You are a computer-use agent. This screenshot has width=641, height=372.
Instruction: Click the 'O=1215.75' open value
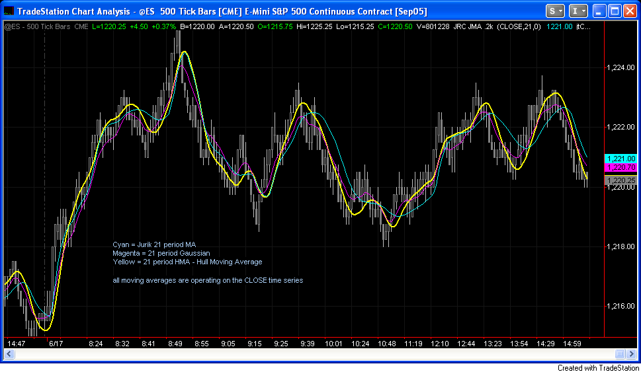tap(275, 26)
